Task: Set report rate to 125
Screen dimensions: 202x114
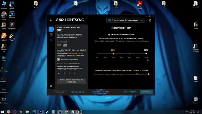Action: 75,73
